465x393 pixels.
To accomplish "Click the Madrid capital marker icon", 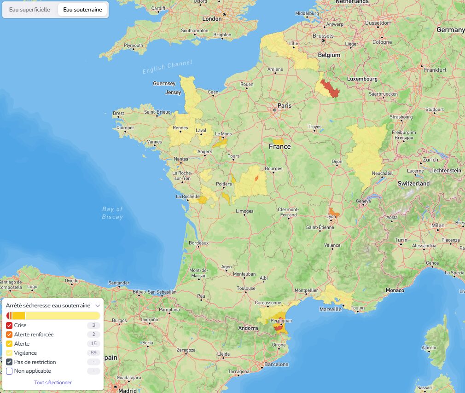I will click(115, 387).
